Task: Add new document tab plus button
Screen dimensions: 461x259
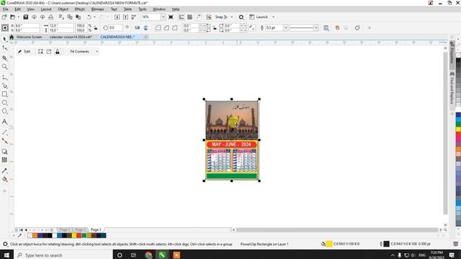Action: pyautogui.click(x=146, y=37)
